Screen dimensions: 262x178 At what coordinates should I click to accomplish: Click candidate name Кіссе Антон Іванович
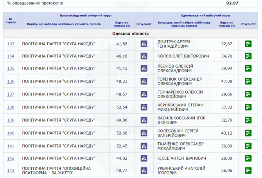181,158
